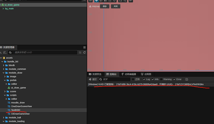Click the TS icon of OneDrawSceneView
The width and height of the screenshot is (214, 124).
[9, 106]
